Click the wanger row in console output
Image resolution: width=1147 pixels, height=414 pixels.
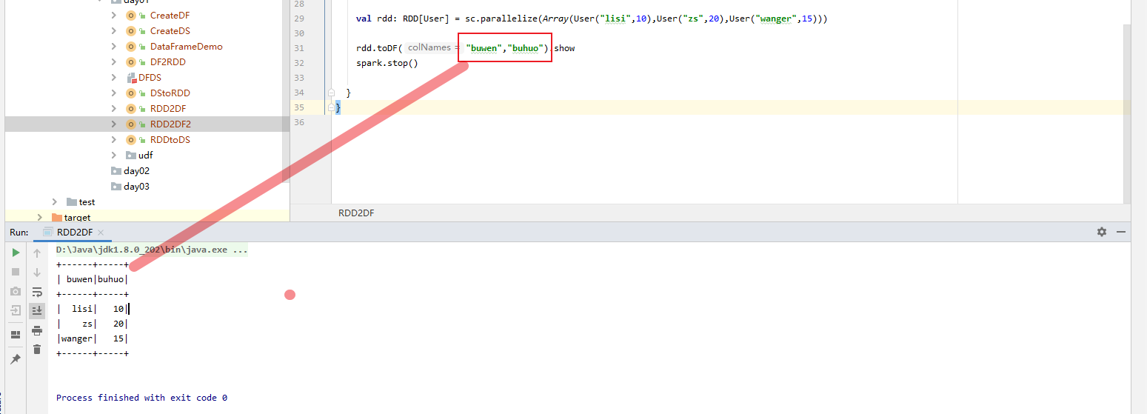point(93,338)
